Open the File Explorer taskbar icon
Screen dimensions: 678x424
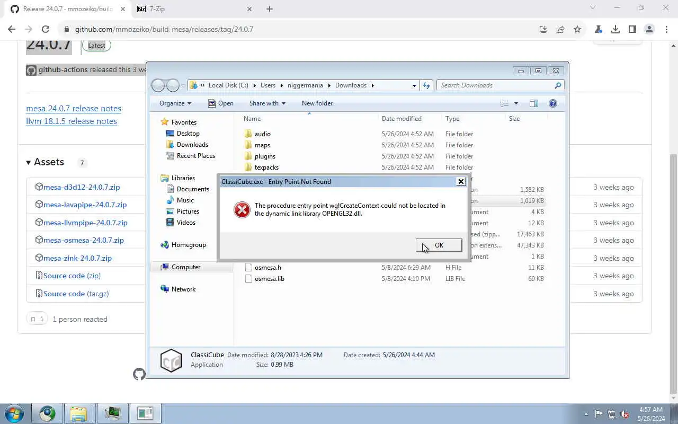pos(78,413)
